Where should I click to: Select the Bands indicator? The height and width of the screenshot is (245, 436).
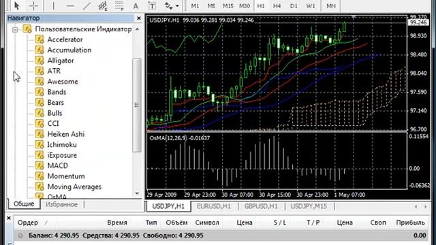click(57, 93)
